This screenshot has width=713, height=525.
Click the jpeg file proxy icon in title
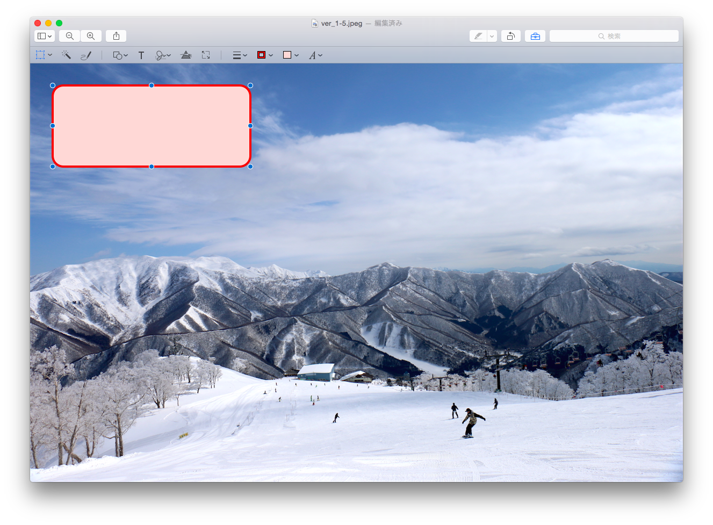pyautogui.click(x=315, y=23)
